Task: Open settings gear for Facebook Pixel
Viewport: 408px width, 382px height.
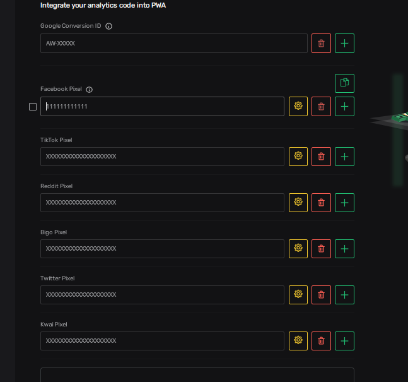Action: click(298, 106)
